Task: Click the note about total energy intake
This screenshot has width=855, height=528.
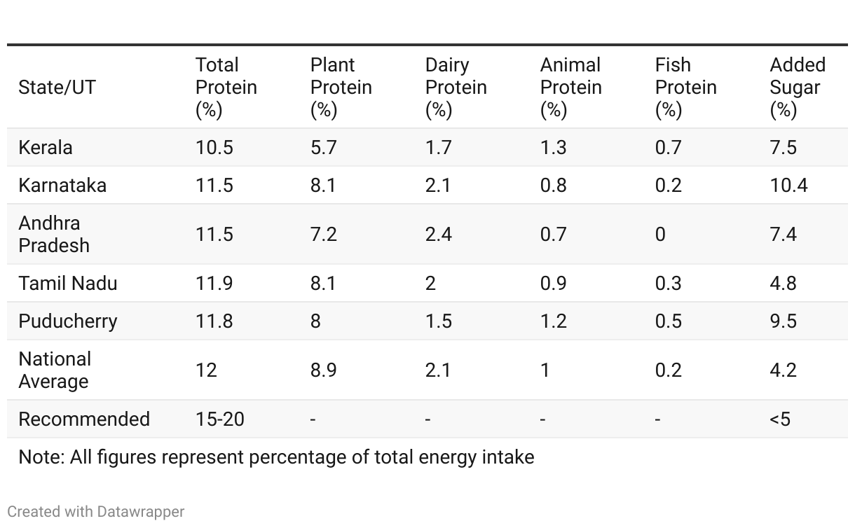Action: click(276, 457)
